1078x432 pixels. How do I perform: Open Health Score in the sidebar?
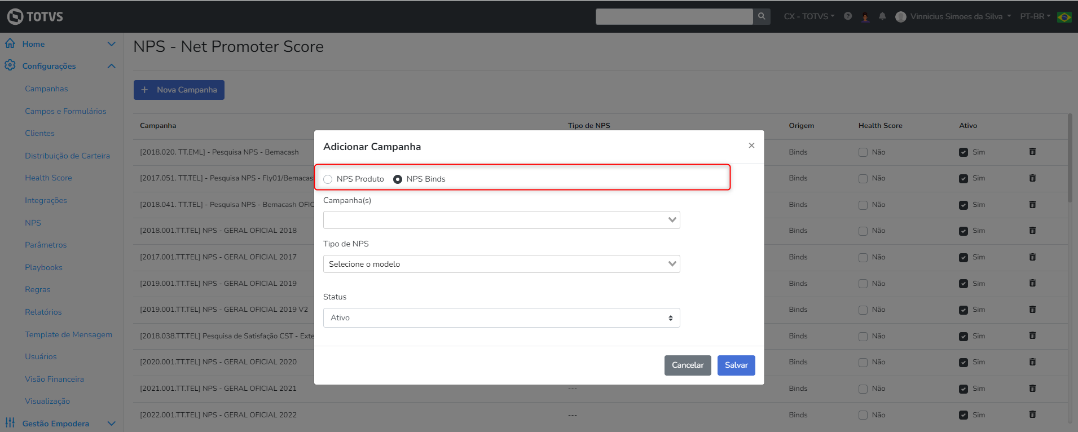[x=49, y=178]
